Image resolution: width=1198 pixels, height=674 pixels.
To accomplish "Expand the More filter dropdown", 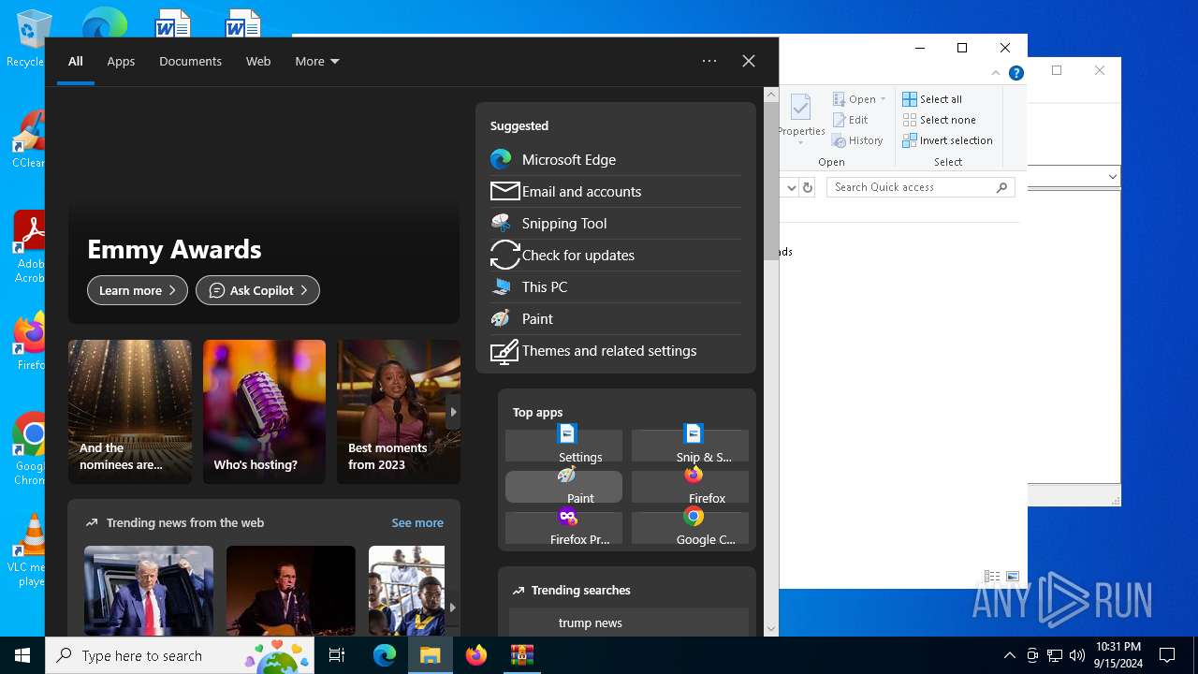I will pos(317,61).
